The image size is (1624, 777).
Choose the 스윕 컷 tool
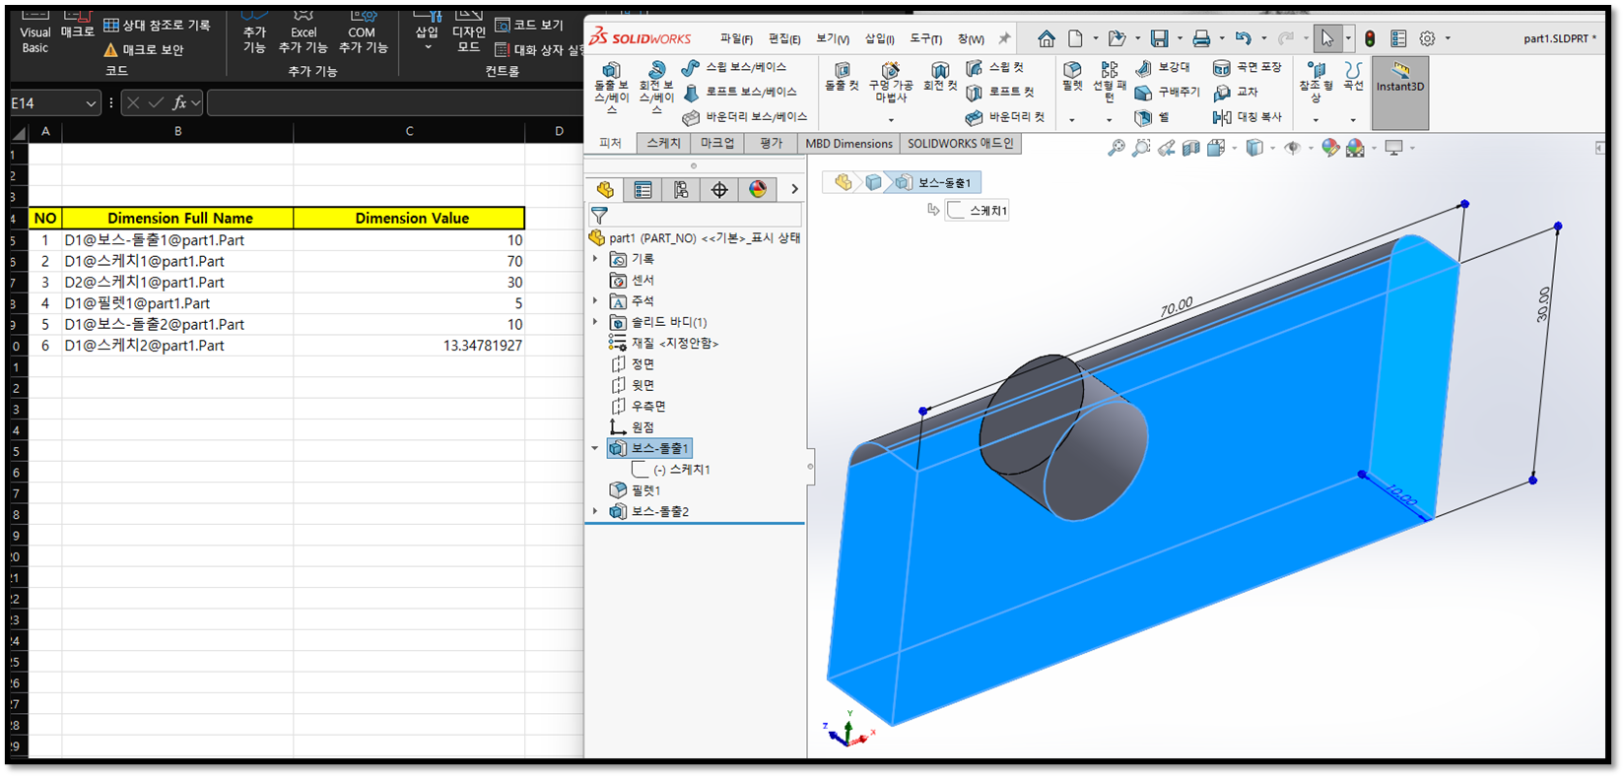coord(995,67)
